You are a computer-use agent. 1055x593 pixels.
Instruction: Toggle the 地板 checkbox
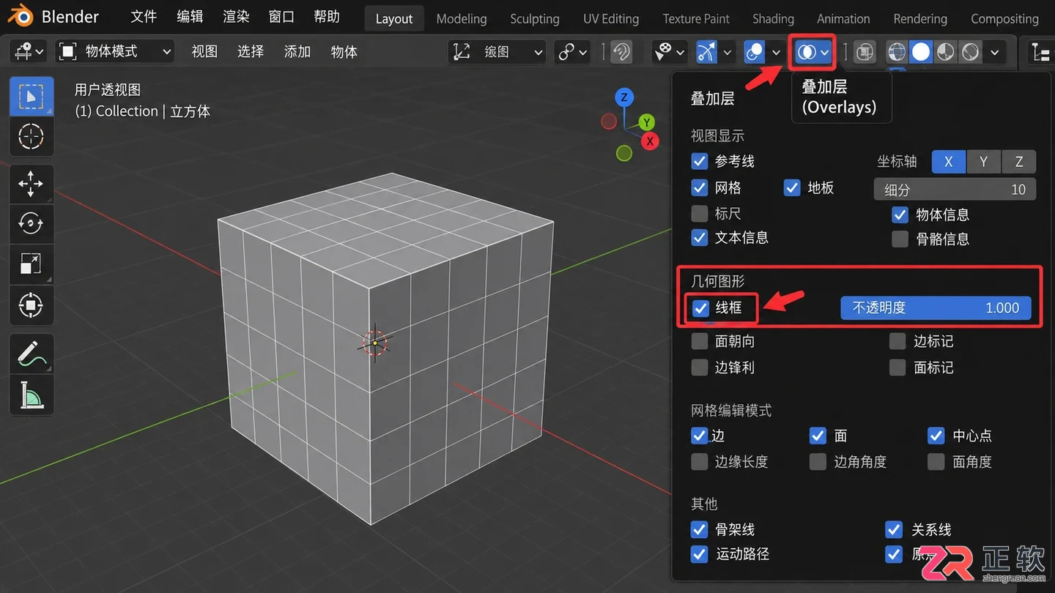click(x=792, y=188)
